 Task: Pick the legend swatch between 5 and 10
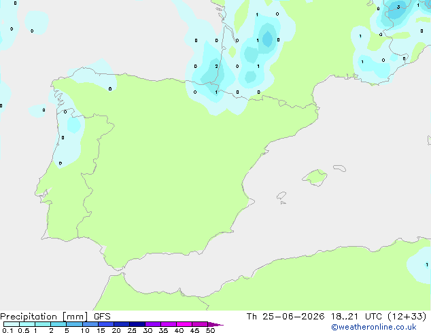click(x=74, y=324)
